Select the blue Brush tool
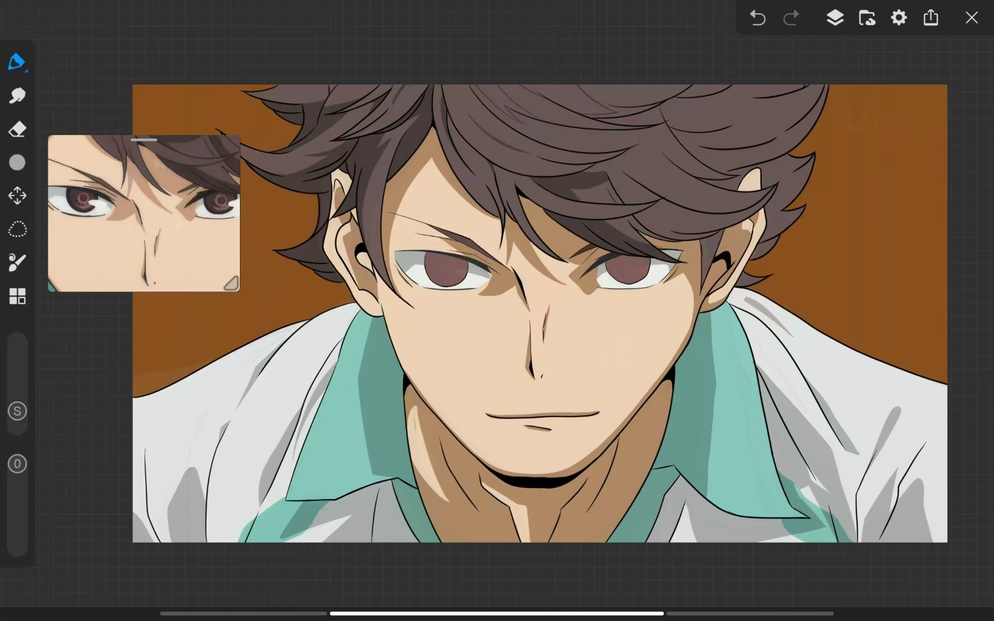Screen dimensions: 994x621 pos(17,62)
